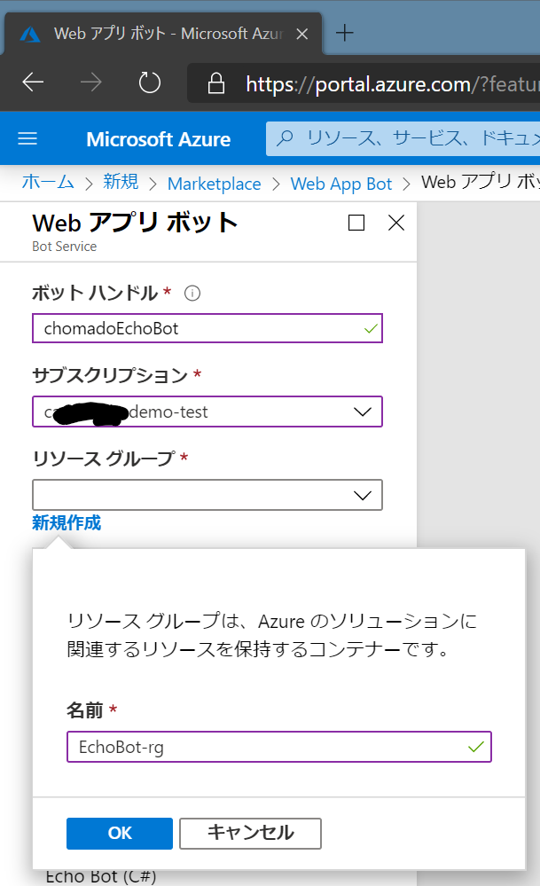Click the lock icon in address bar

pos(215,83)
